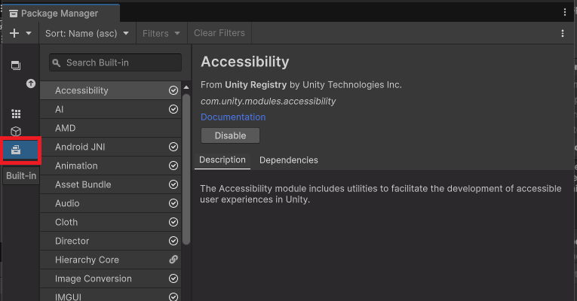Click the 'From Unity Registry' line
The width and height of the screenshot is (577, 301).
[301, 85]
